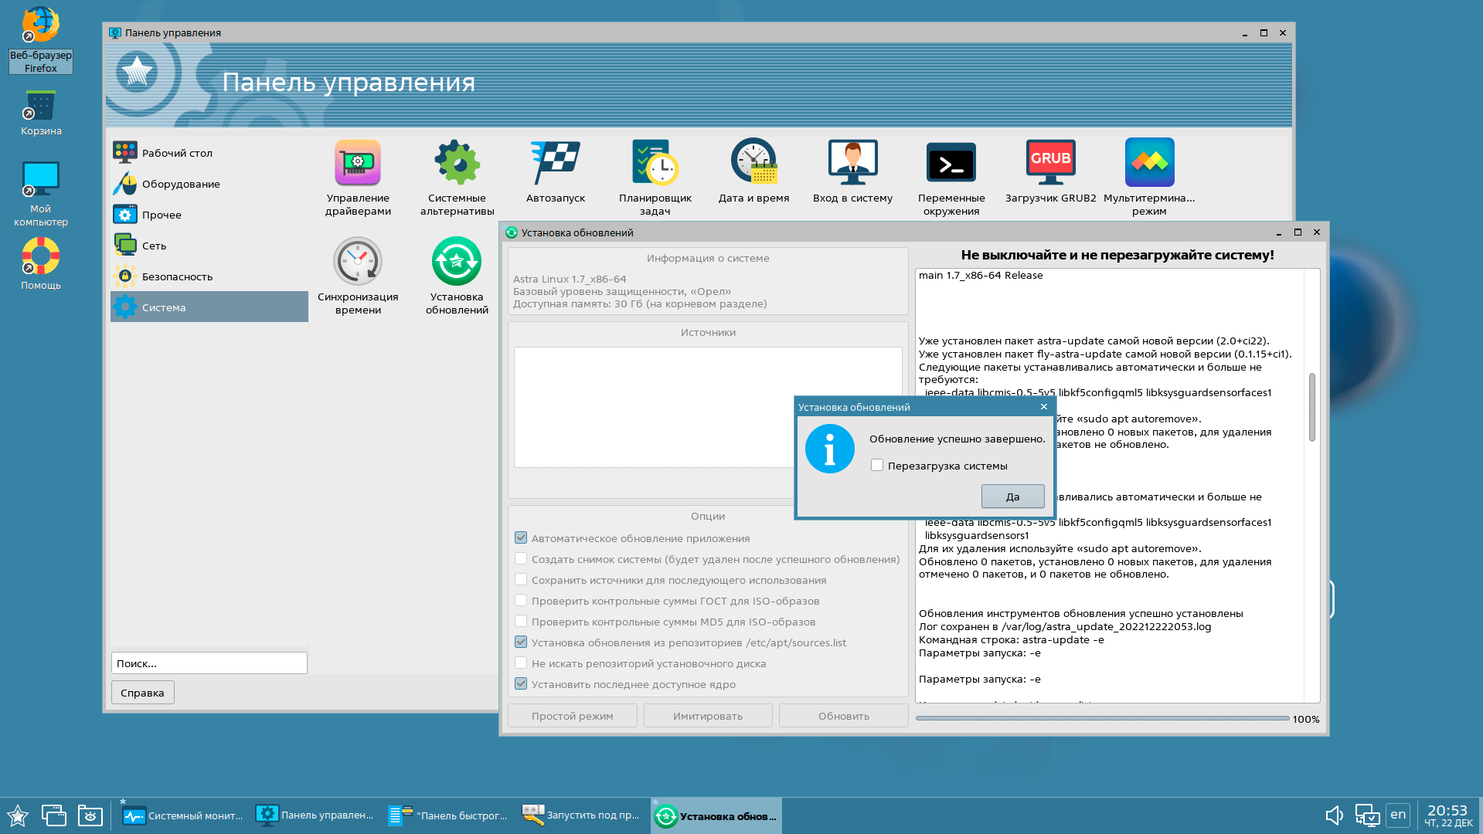Launch Планировщик задач
Image resolution: width=1483 pixels, height=834 pixels.
pyautogui.click(x=655, y=178)
